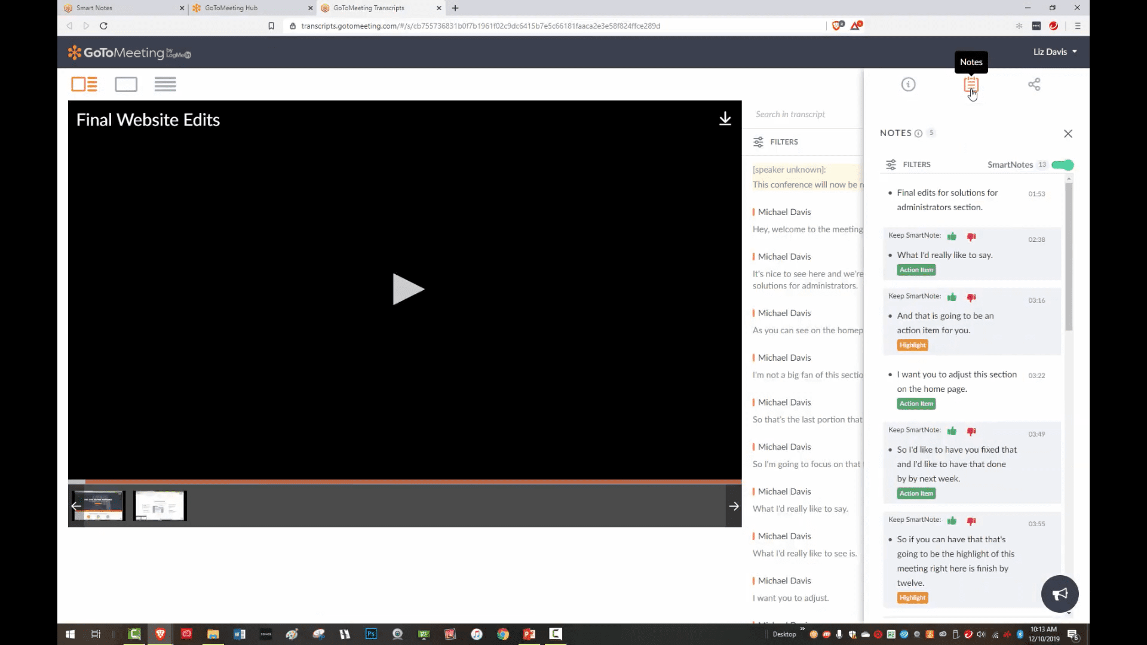The height and width of the screenshot is (645, 1147).
Task: Select video-with-transcript layout icon
Action: [84, 84]
